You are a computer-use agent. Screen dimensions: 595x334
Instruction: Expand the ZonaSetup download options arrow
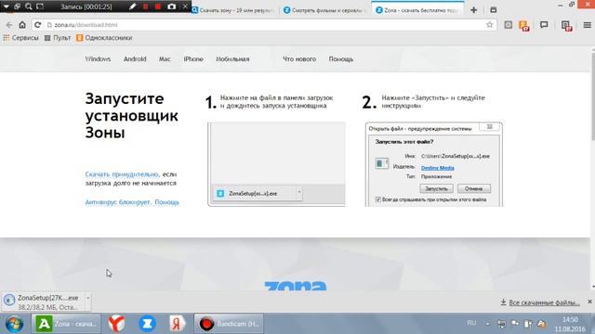point(87,299)
